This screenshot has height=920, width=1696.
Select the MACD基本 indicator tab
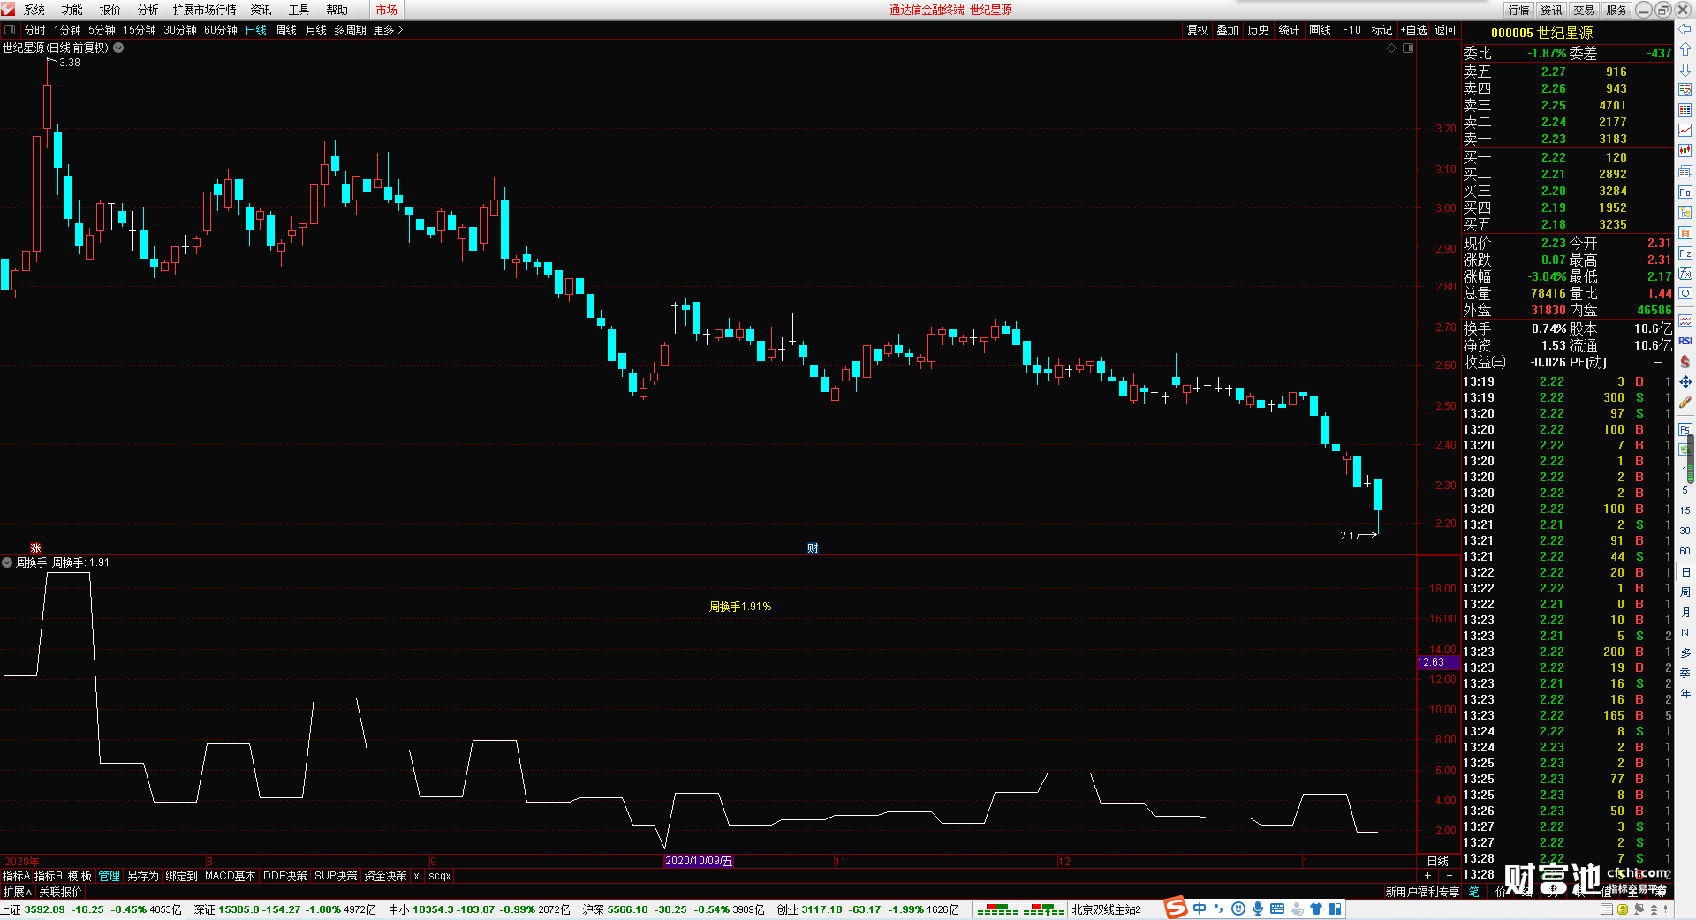click(230, 876)
